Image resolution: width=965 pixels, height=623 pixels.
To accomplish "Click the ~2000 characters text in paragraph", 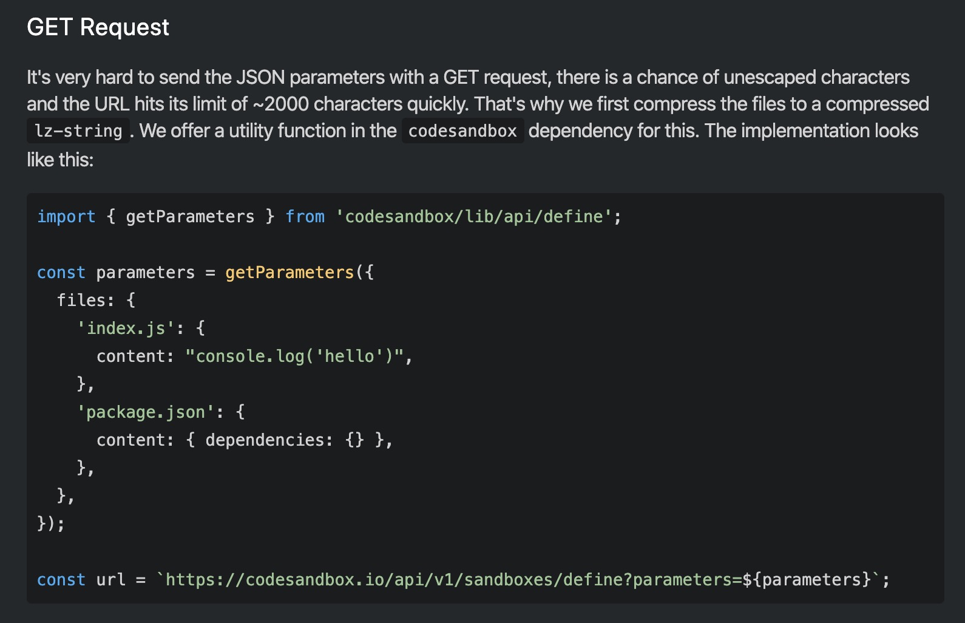I will (328, 104).
